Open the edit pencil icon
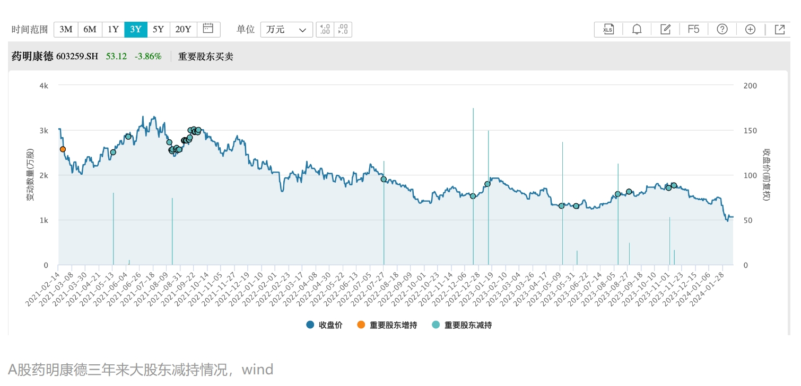Image resolution: width=801 pixels, height=386 pixels. (665, 30)
